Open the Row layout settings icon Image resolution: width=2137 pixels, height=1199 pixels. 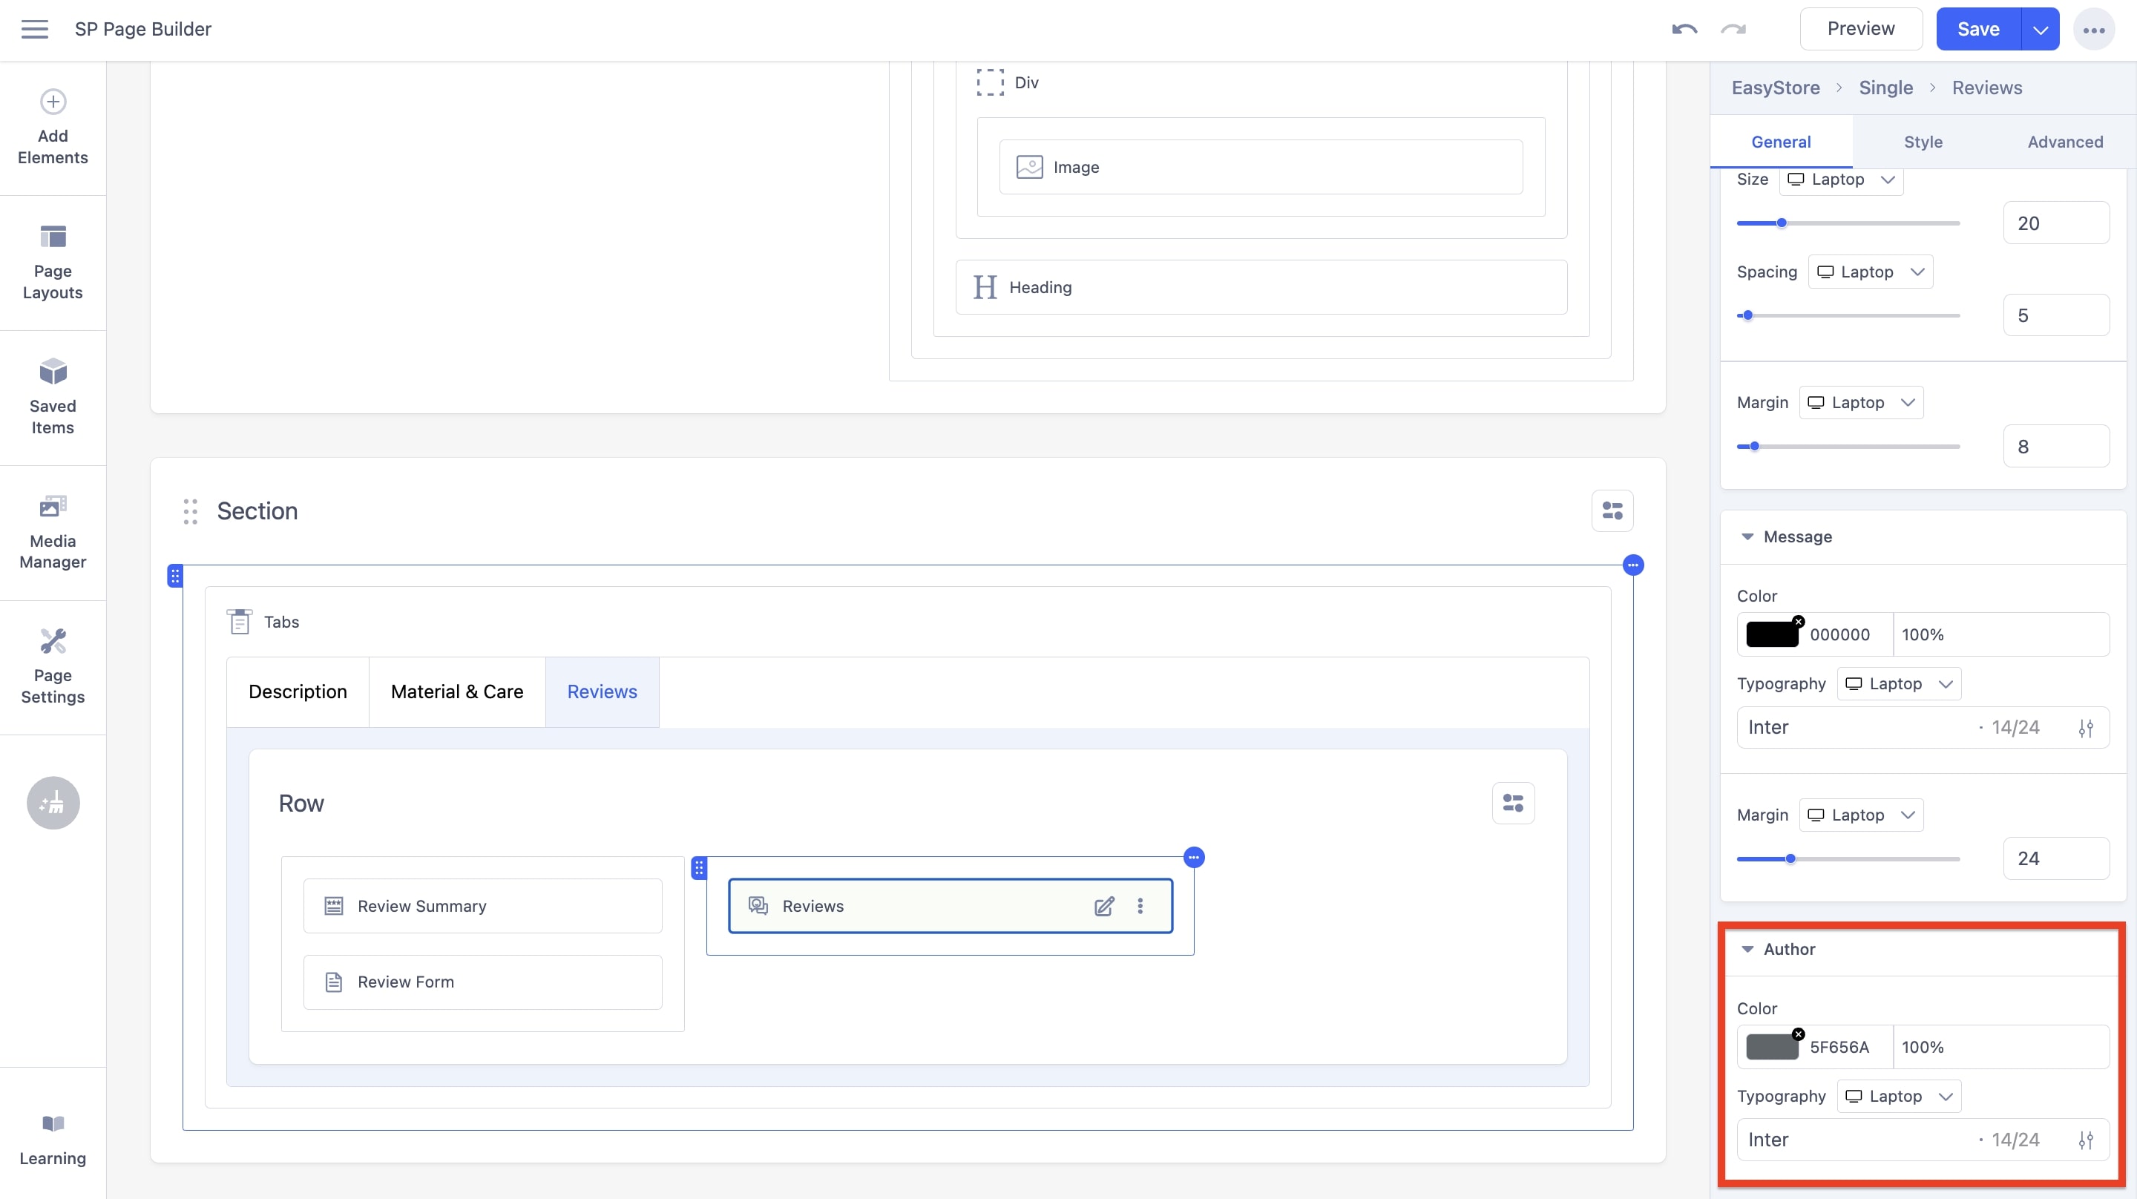tap(1513, 802)
